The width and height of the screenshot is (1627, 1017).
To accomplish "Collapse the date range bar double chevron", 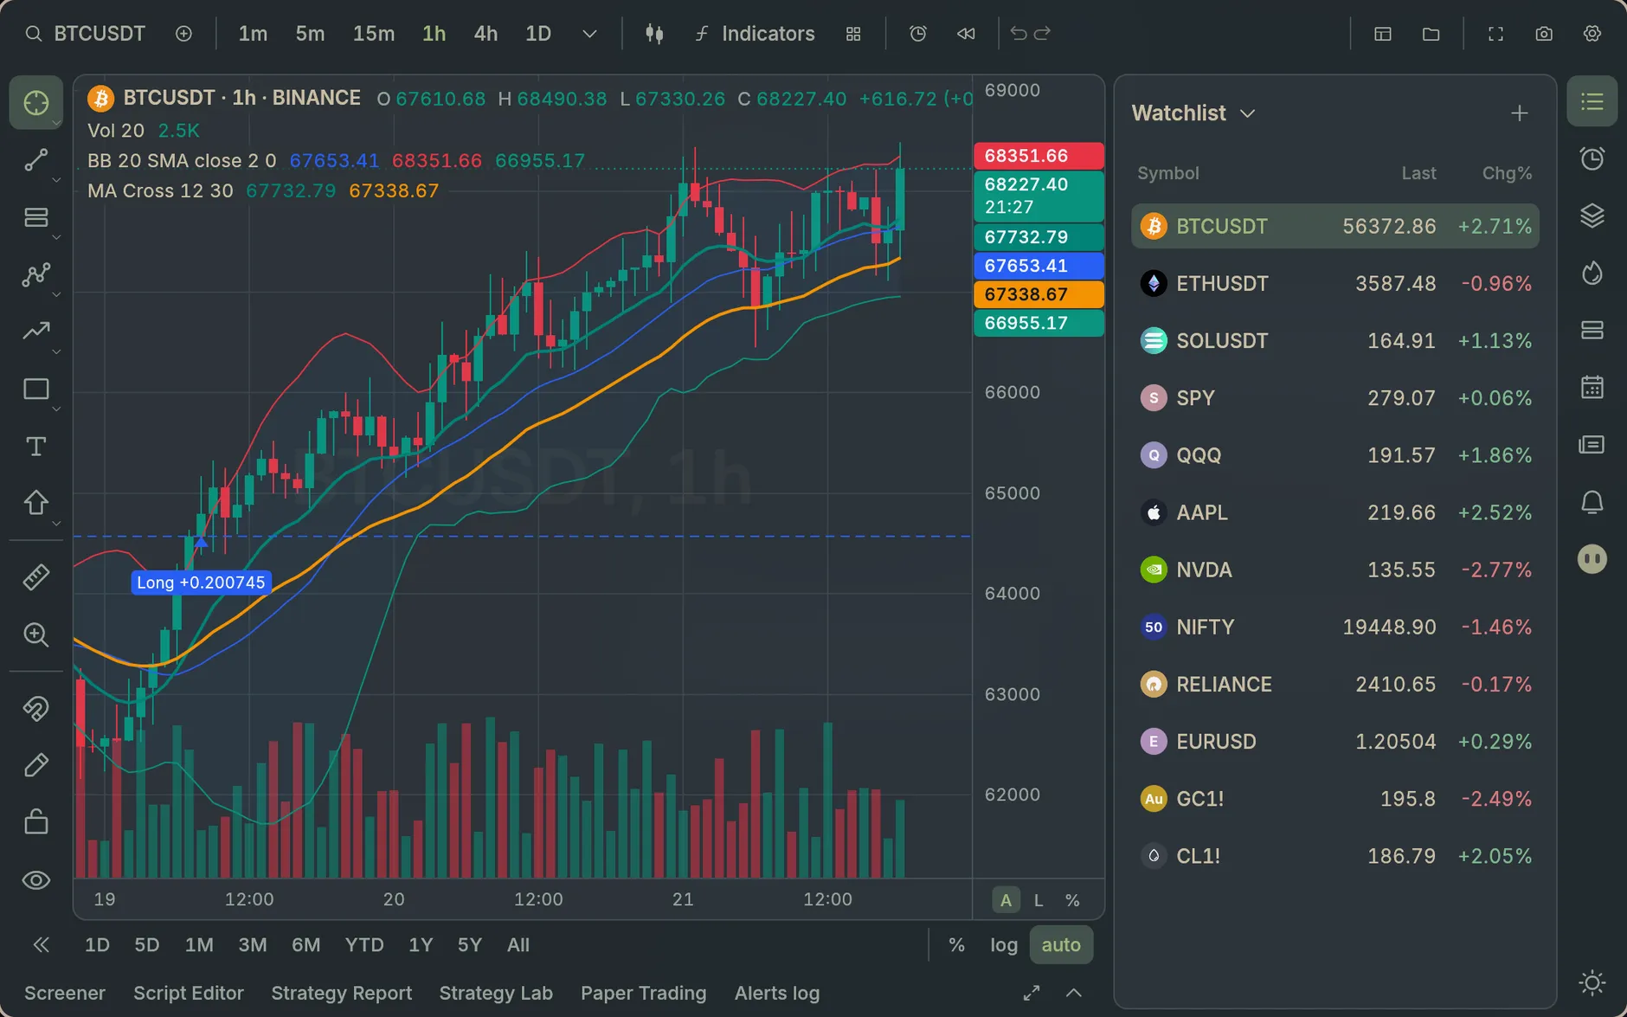I will click(x=41, y=945).
